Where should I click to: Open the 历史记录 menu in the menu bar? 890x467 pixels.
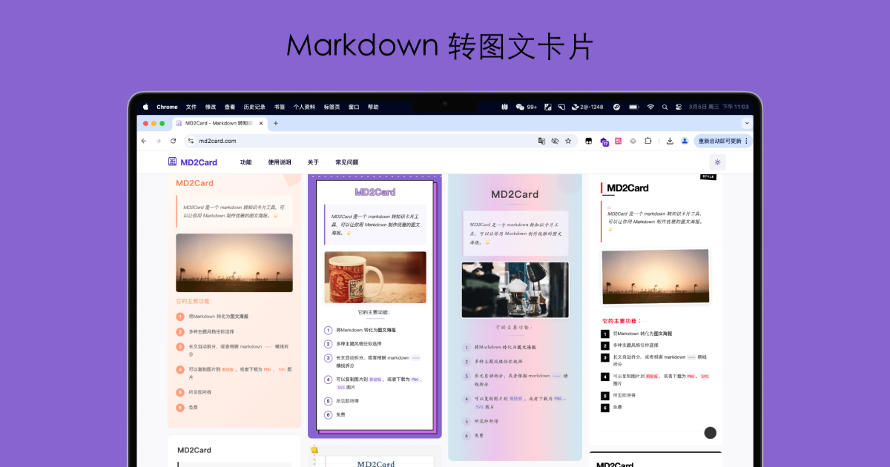pos(254,107)
